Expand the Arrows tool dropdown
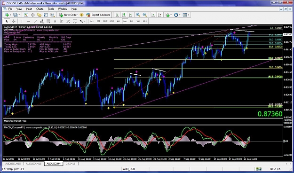Image resolution: width=294 pixels, height=173 pixels. pos(85,21)
